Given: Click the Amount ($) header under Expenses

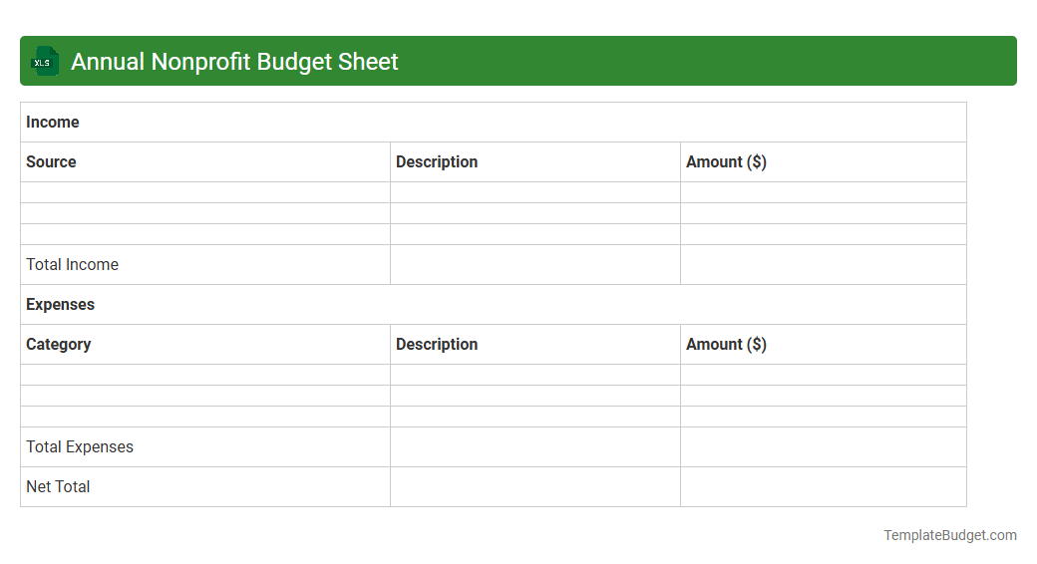Looking at the screenshot, I should 726,345.
